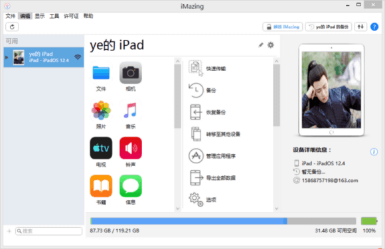Open the 文件 (Files) app icon

tap(101, 72)
